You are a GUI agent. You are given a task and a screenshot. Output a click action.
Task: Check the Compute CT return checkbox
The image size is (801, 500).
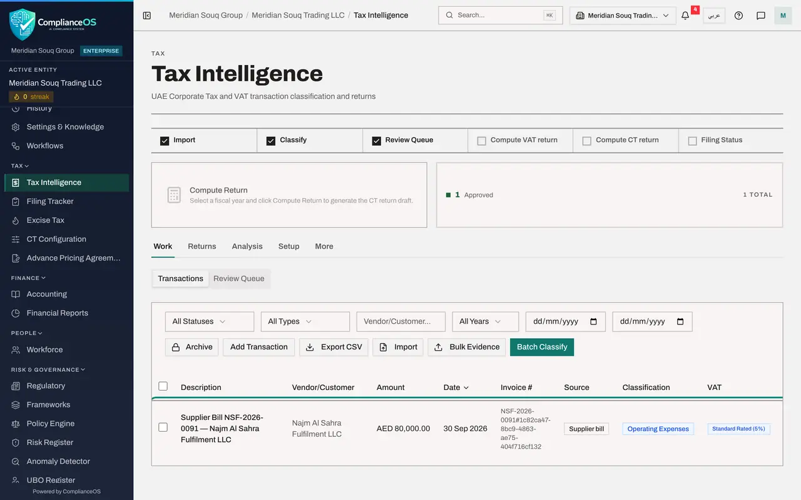587,141
